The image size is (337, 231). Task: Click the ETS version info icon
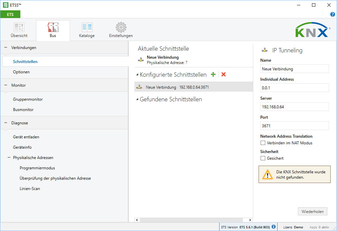click(x=274, y=227)
